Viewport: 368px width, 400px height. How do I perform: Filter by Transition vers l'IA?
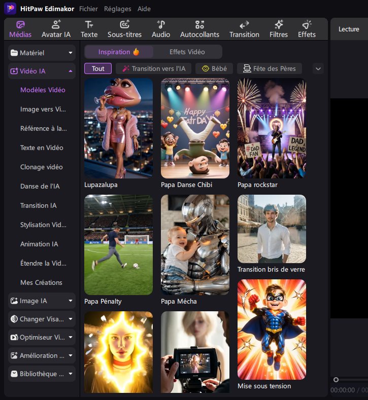(153, 68)
